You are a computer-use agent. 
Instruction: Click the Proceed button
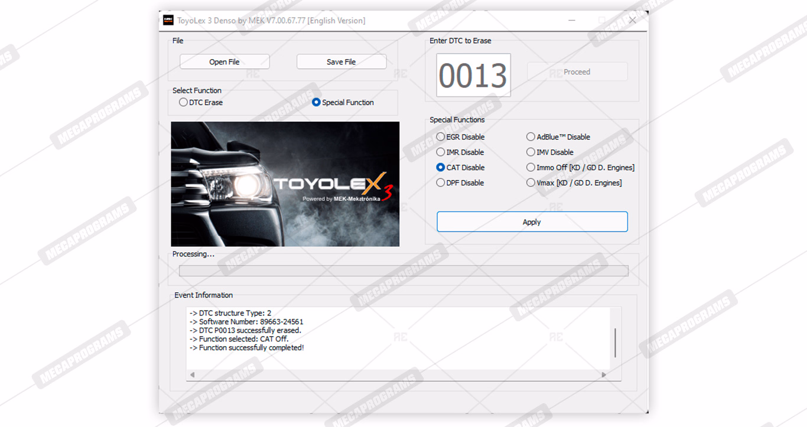(x=577, y=72)
